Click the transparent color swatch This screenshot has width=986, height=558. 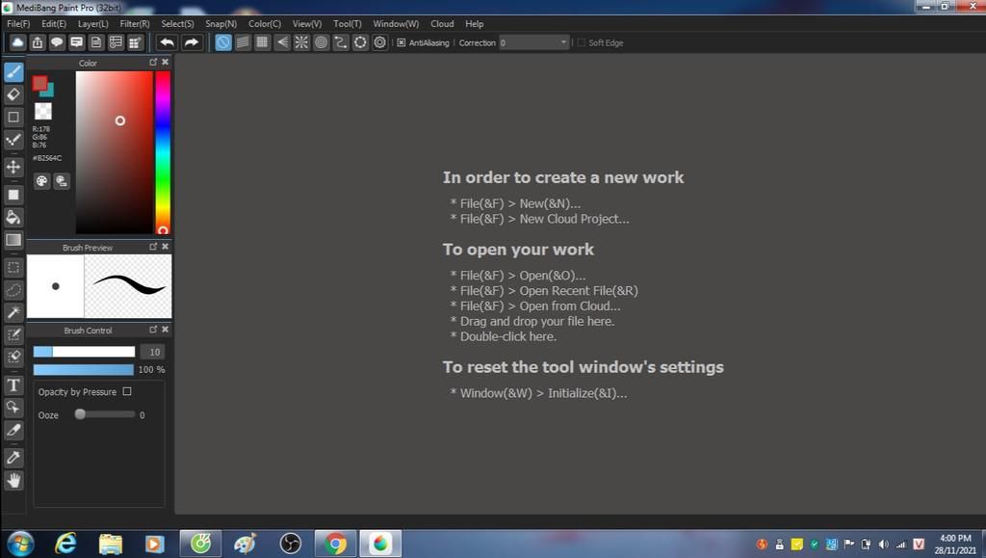(42, 112)
